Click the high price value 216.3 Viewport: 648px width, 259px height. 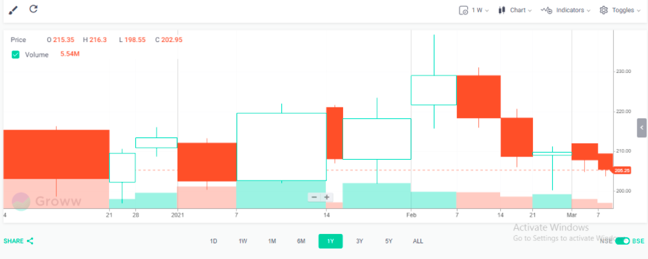pyautogui.click(x=98, y=40)
